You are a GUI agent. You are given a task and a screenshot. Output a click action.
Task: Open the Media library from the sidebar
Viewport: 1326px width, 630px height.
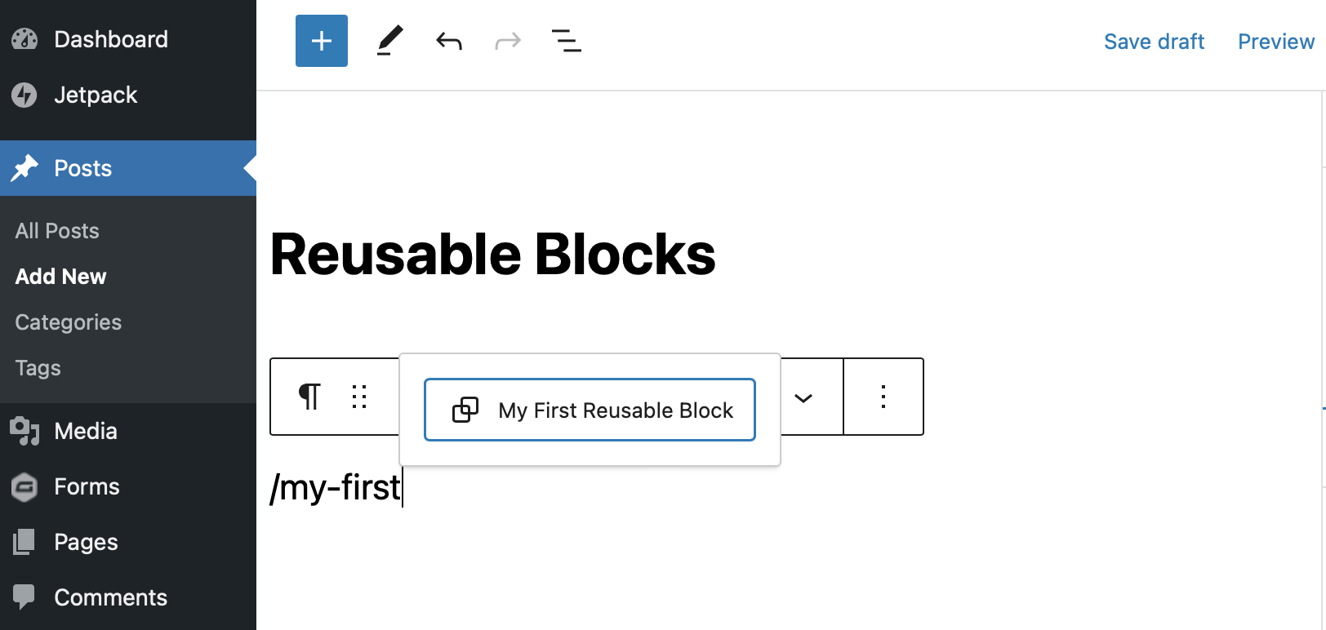(85, 431)
